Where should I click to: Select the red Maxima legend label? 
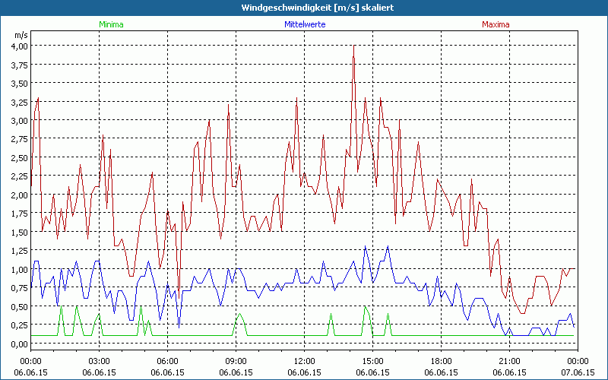(496, 24)
